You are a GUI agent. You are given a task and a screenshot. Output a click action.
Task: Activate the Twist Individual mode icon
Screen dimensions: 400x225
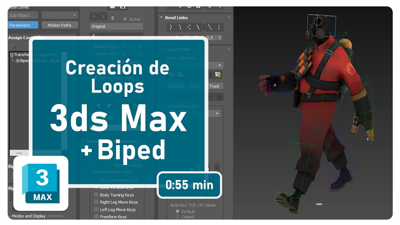pos(189,27)
